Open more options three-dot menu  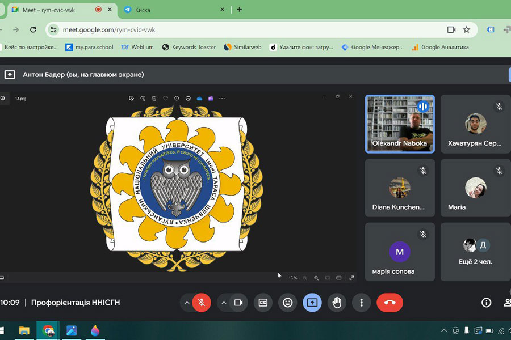pyautogui.click(x=361, y=303)
